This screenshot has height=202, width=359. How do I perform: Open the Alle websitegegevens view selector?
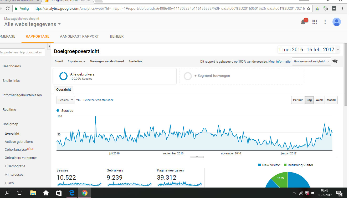tap(32, 24)
